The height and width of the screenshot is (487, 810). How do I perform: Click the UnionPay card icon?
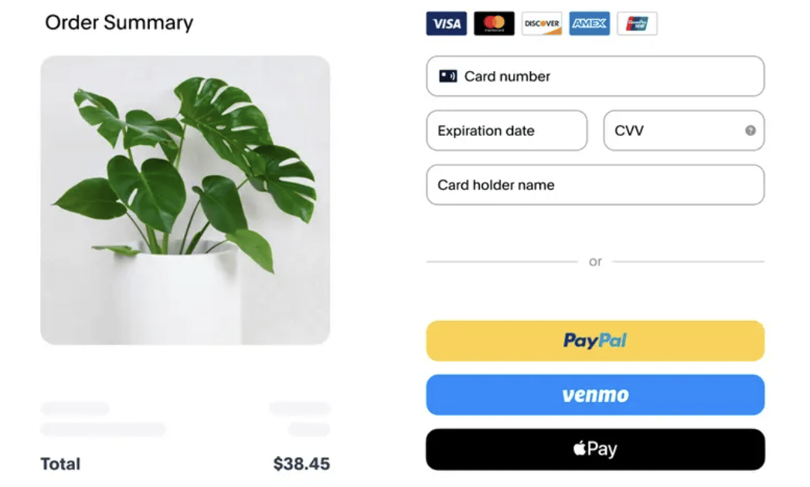(637, 24)
